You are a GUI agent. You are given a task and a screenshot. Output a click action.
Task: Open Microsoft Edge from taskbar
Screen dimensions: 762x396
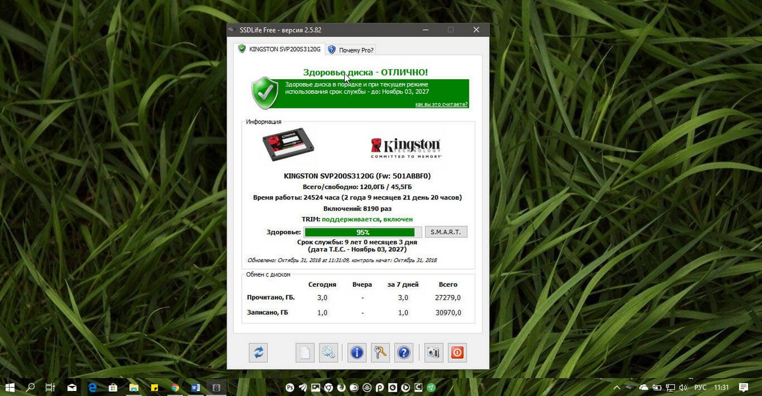[93, 386]
